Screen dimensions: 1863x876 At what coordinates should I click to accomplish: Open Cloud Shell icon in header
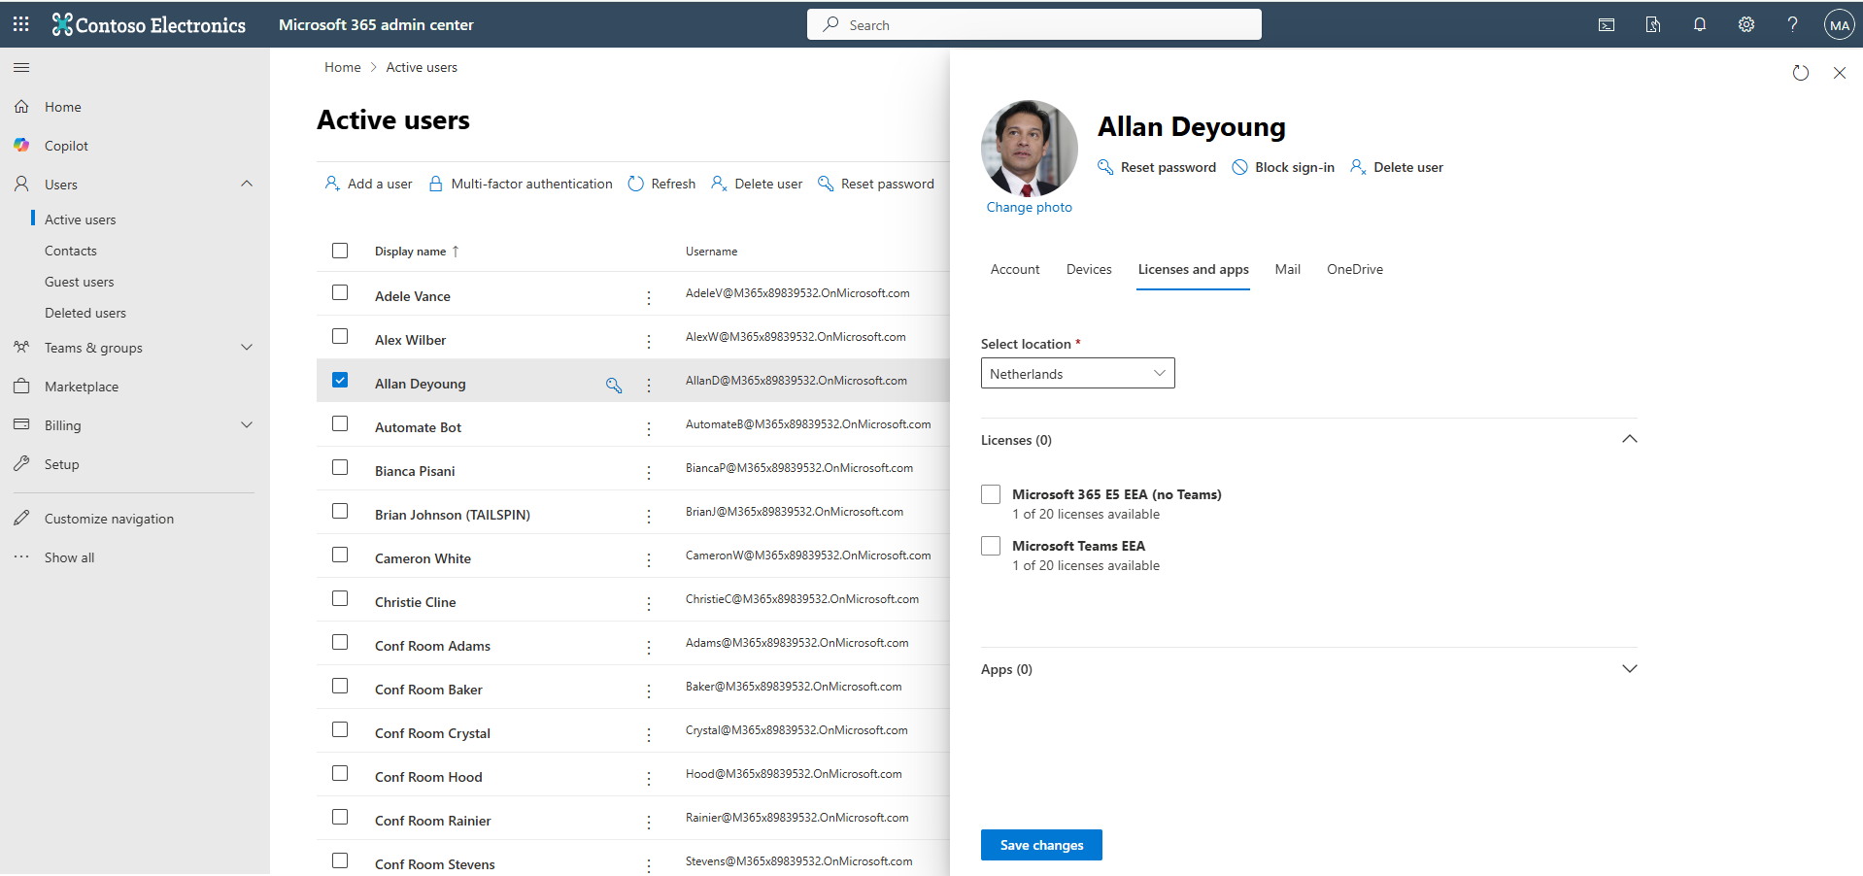1607,24
